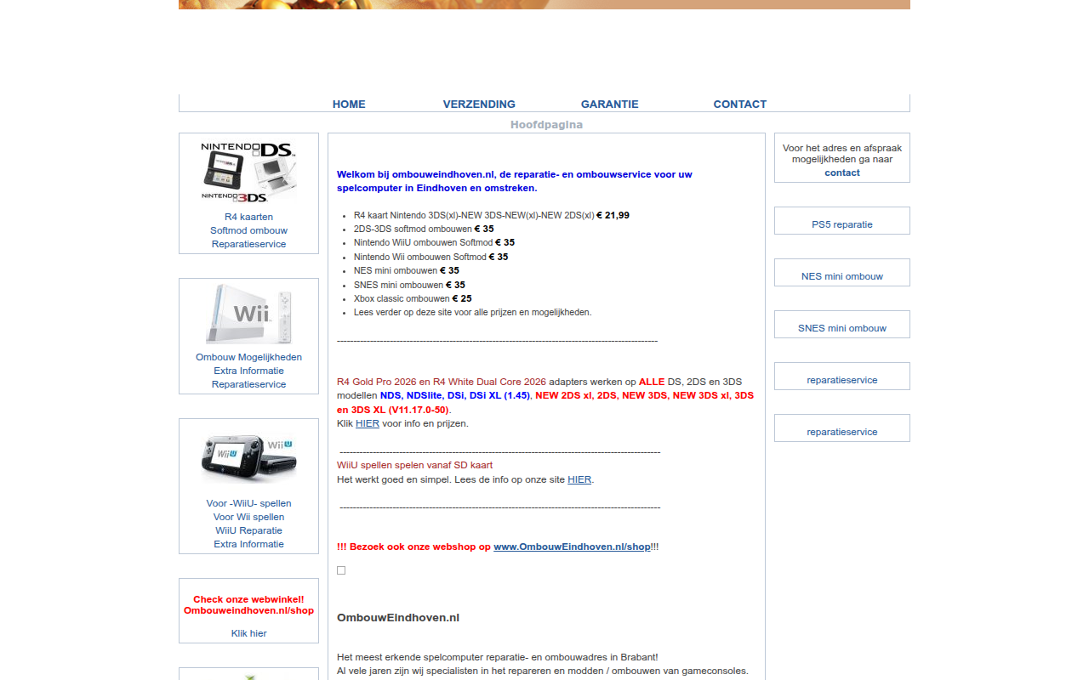Click the red Ombouweindhoven.nl/shop text

coord(248,610)
